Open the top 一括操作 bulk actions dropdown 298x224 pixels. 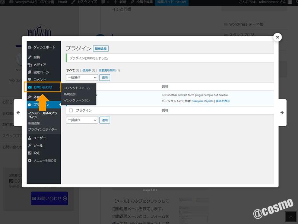click(82, 78)
